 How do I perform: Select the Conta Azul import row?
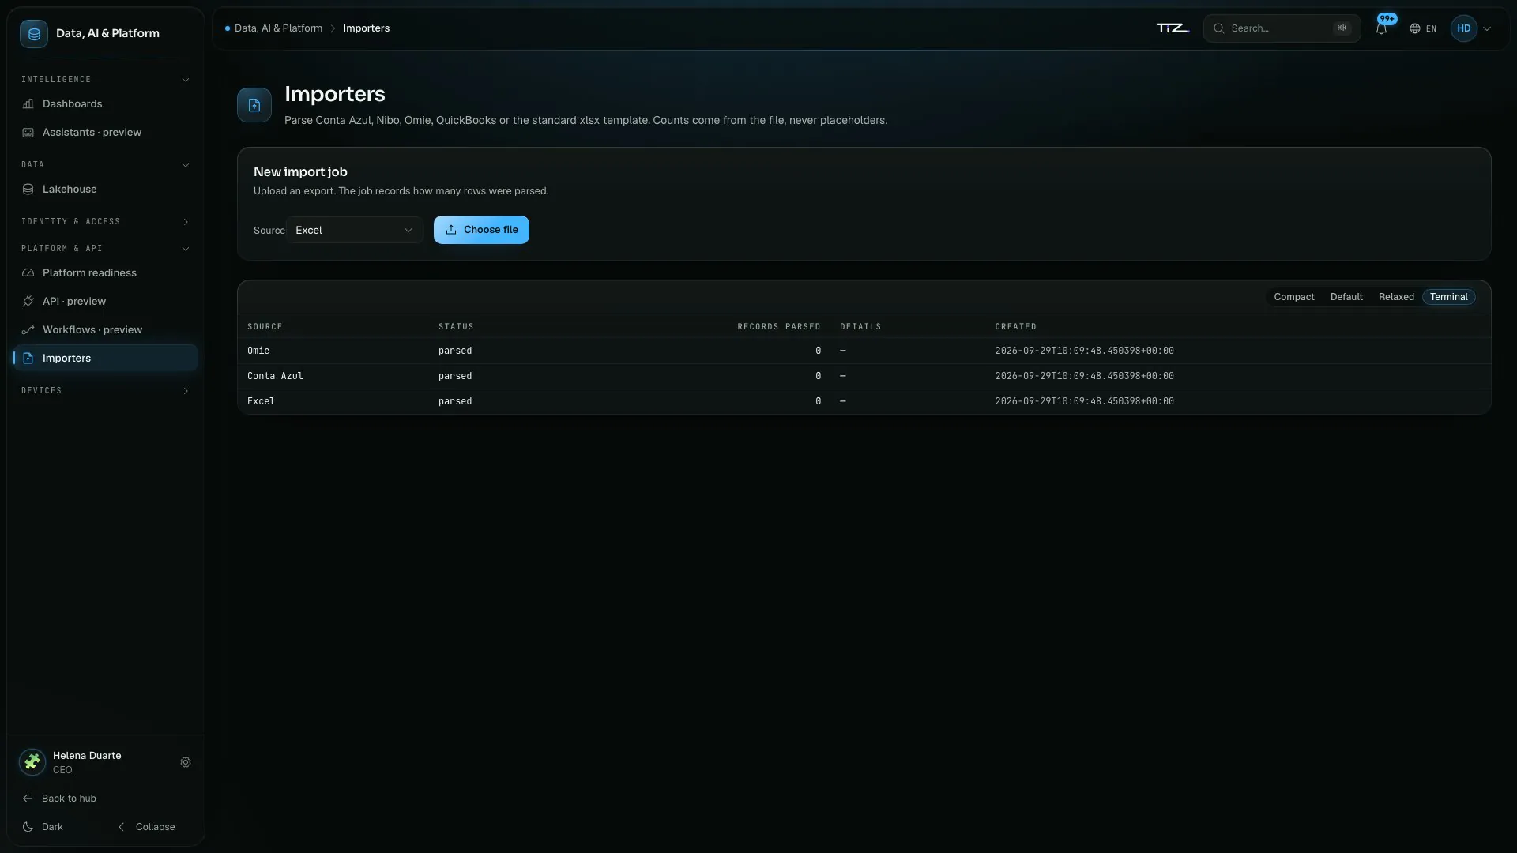[864, 376]
